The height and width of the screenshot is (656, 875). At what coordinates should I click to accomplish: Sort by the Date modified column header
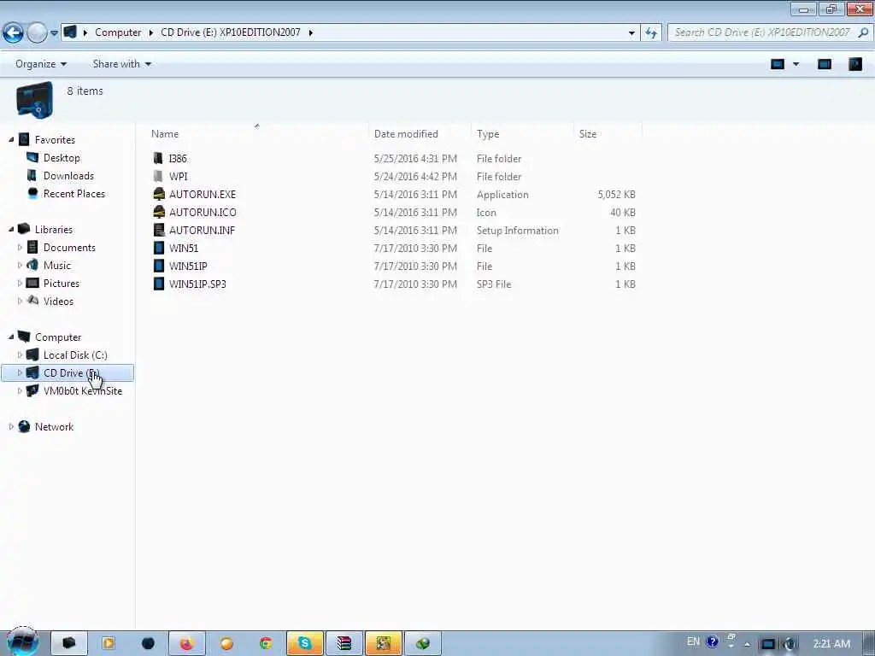click(x=406, y=134)
